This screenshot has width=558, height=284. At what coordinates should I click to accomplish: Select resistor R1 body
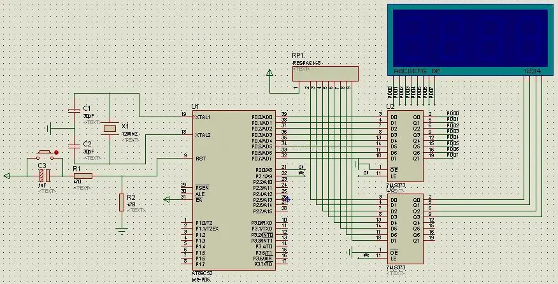tap(83, 176)
